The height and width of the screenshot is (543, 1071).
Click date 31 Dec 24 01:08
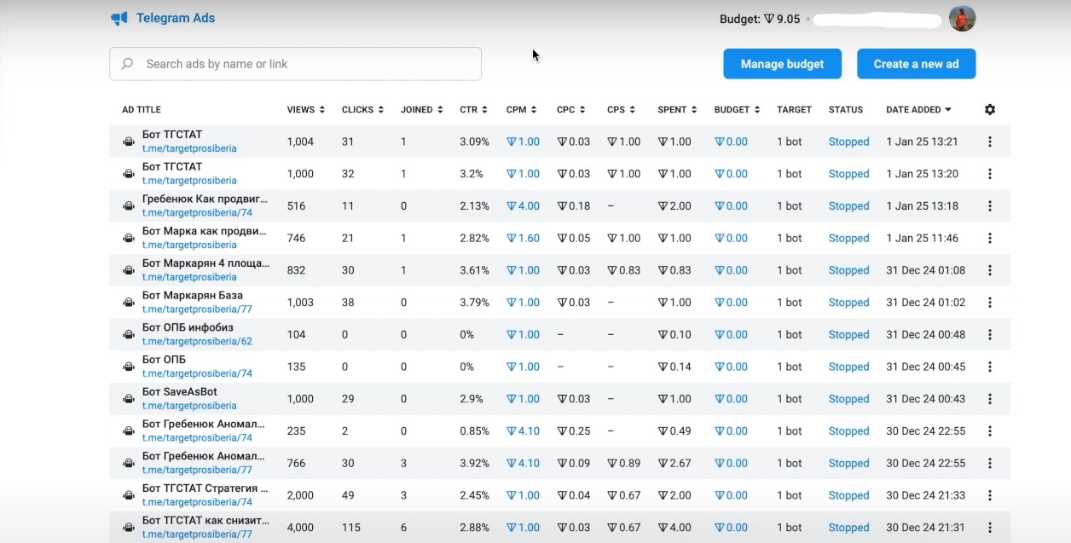[925, 270]
